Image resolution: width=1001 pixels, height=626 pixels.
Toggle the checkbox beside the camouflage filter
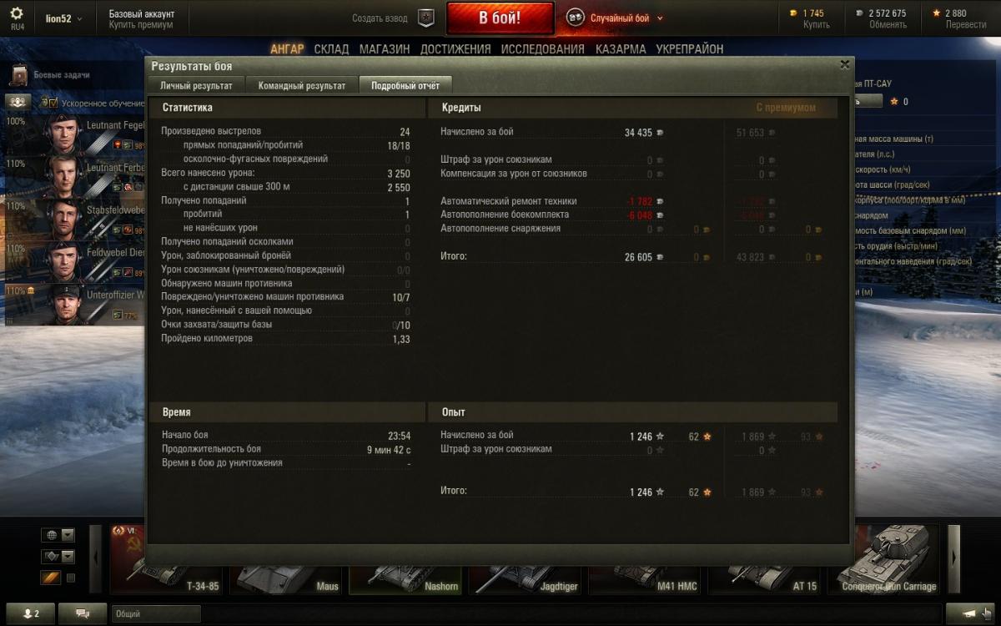tap(71, 578)
